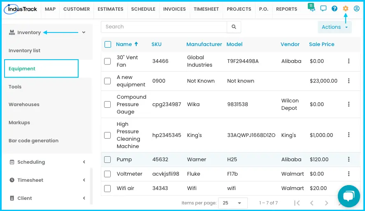Viewport: 365px width, 211px height.
Task: Open the notifications bell icon
Action: coord(312,7)
